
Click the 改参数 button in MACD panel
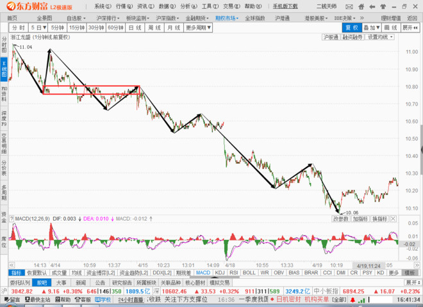point(341,219)
